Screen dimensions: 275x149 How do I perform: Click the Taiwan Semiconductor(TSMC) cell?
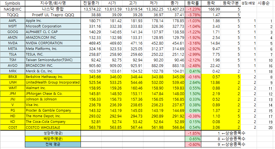pos(53,60)
